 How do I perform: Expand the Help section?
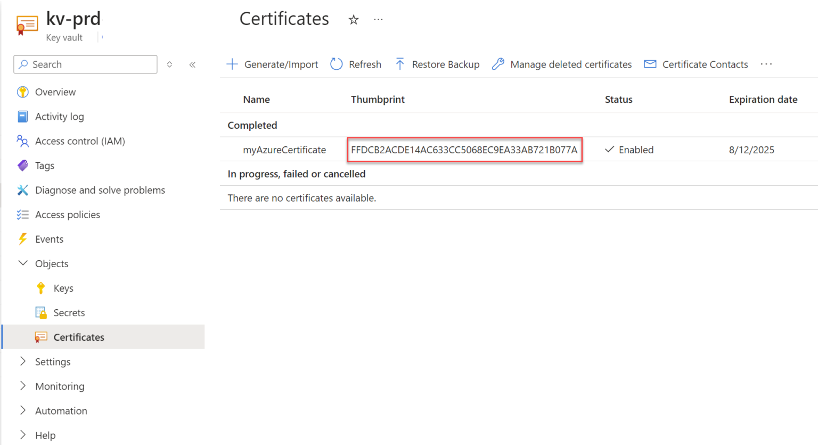[x=22, y=435]
